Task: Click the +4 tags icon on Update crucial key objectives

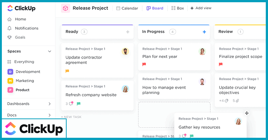Action: [226, 101]
